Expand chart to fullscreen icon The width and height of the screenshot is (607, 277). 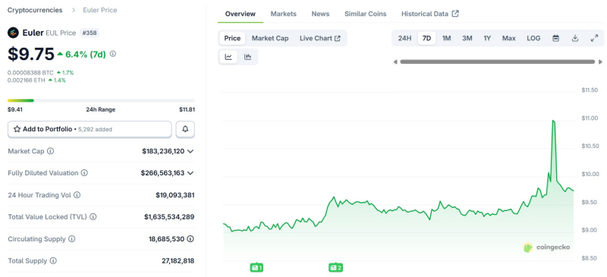[594, 39]
